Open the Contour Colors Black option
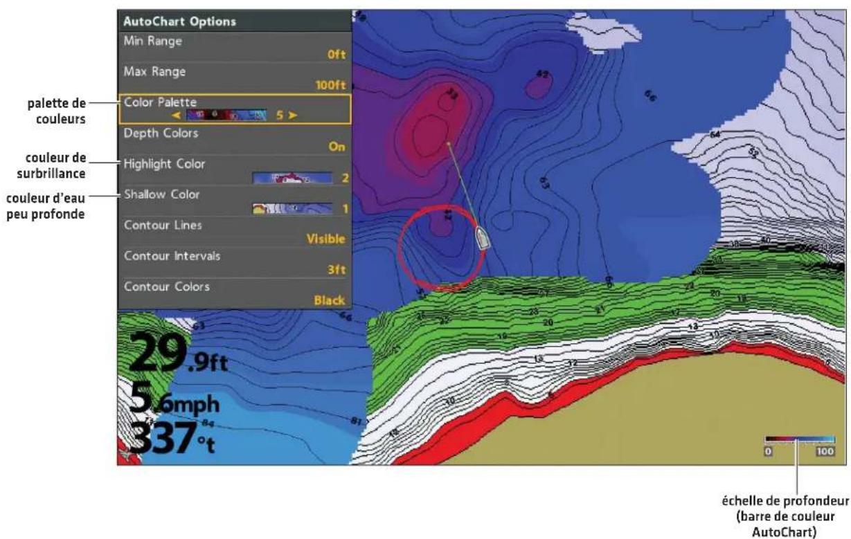This screenshot has height=539, width=851. 235,293
